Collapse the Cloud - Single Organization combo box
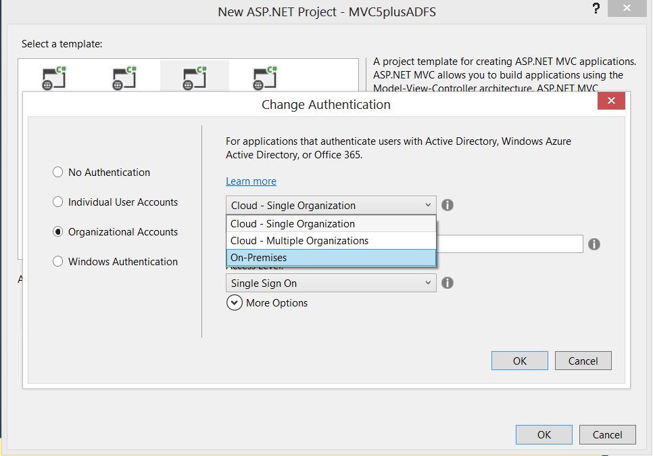The image size is (653, 456). pos(331,206)
